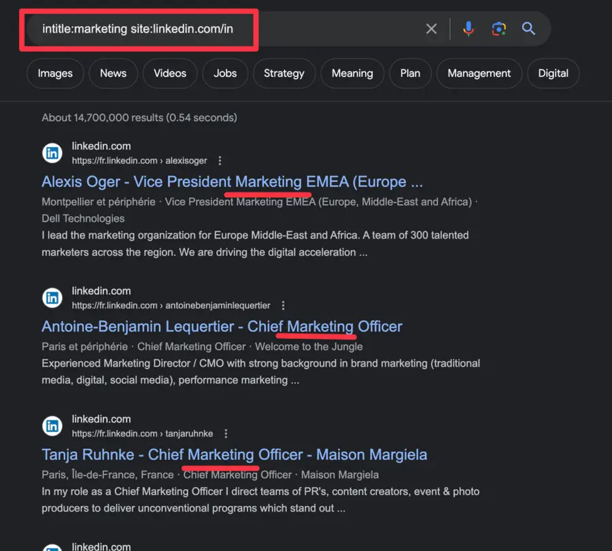Click the LinkedIn favicon on Tanja Ruhnke's result

[52, 426]
